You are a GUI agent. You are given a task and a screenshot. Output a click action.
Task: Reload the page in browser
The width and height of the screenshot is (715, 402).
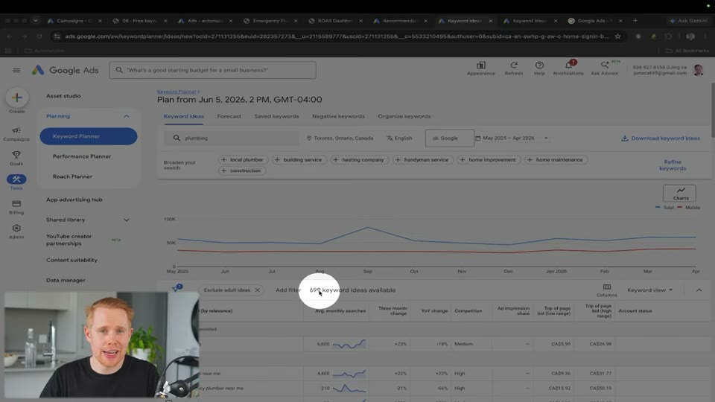click(39, 36)
